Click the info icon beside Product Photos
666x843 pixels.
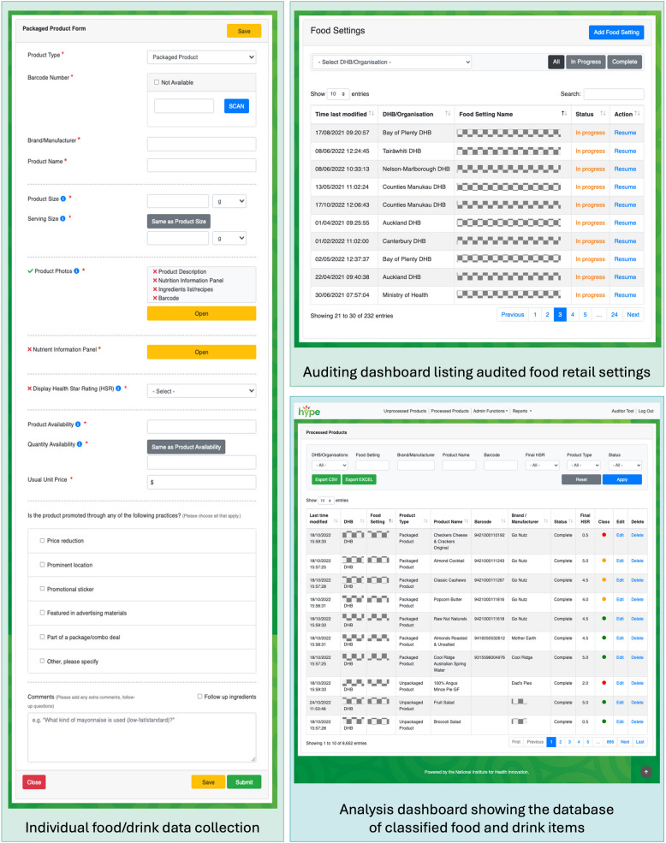coord(76,271)
